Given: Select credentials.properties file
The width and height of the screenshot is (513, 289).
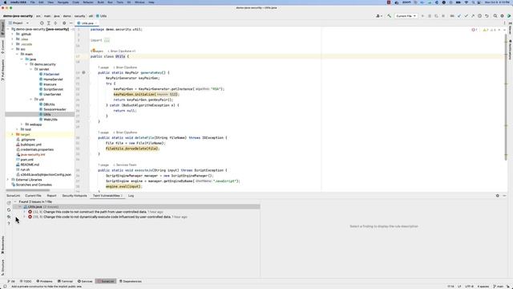Looking at the screenshot, I should [37, 149].
